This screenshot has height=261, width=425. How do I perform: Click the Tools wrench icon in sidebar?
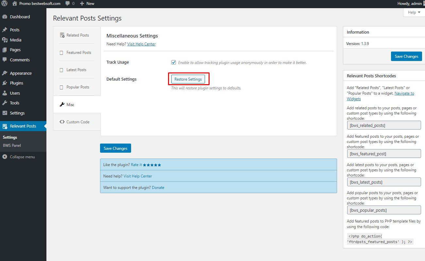(5, 103)
